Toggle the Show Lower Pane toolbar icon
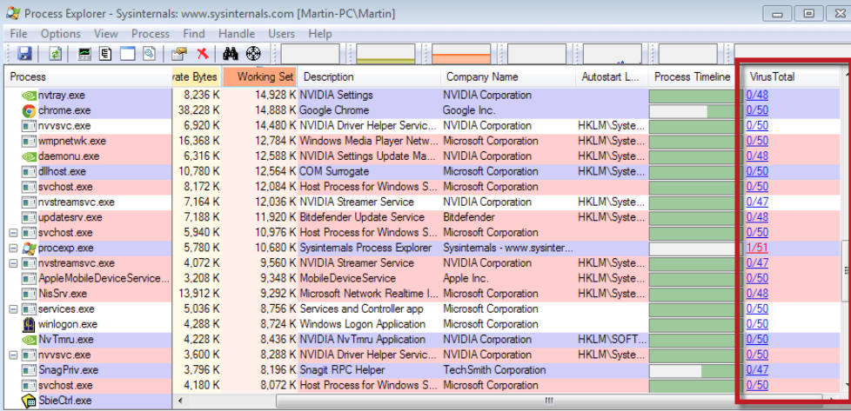 click(x=127, y=53)
